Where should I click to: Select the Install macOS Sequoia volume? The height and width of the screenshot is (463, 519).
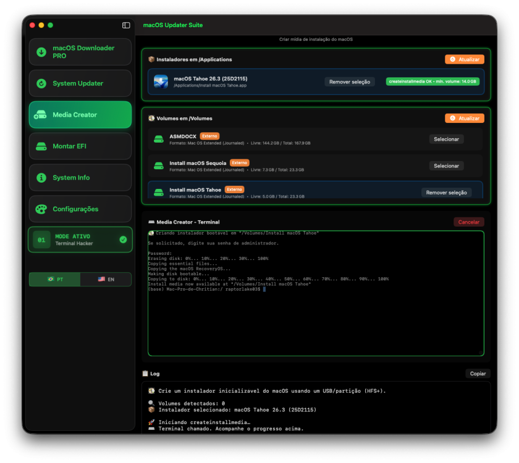[446, 166]
